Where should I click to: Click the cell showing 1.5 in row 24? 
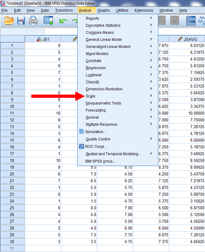click(x=79, y=201)
